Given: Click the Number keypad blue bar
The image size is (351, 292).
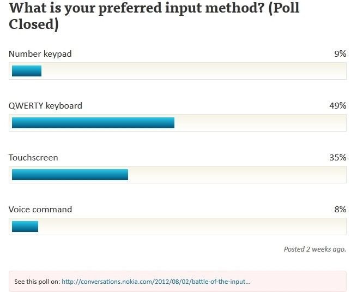Looking at the screenshot, I should click(27, 71).
